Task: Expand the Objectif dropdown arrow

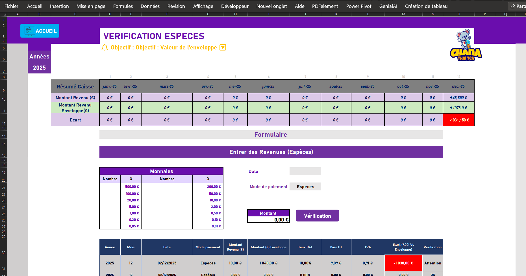Action: tap(223, 47)
